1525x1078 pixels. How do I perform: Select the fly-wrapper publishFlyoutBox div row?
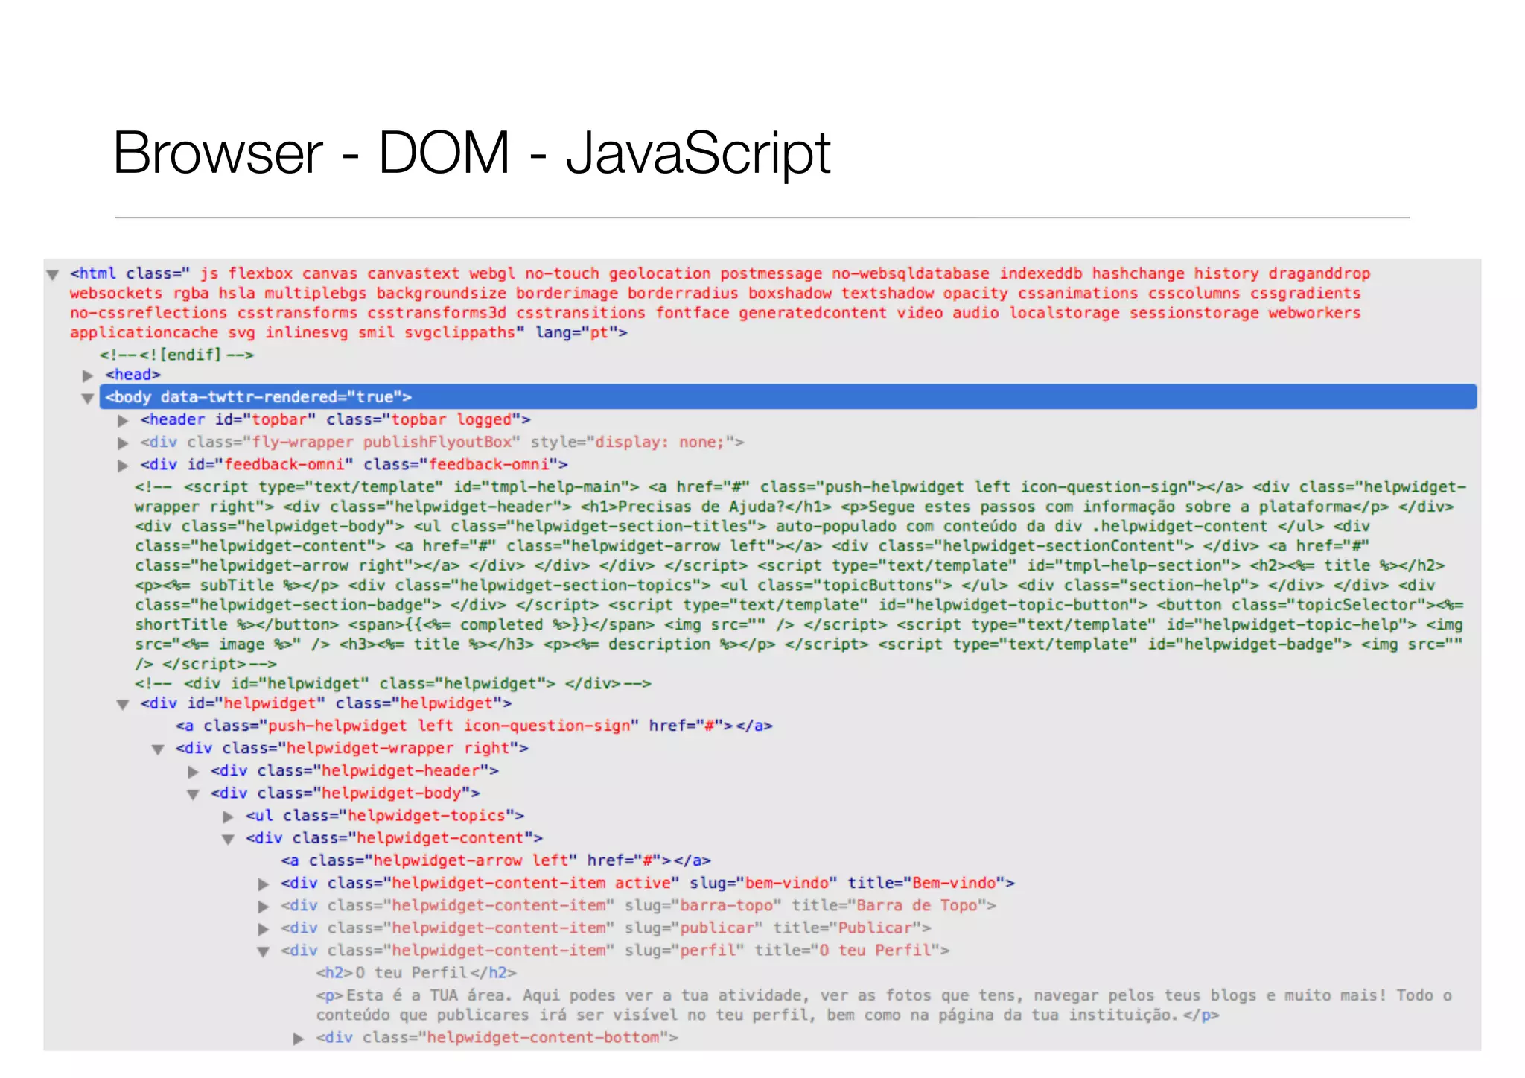pyautogui.click(x=442, y=442)
